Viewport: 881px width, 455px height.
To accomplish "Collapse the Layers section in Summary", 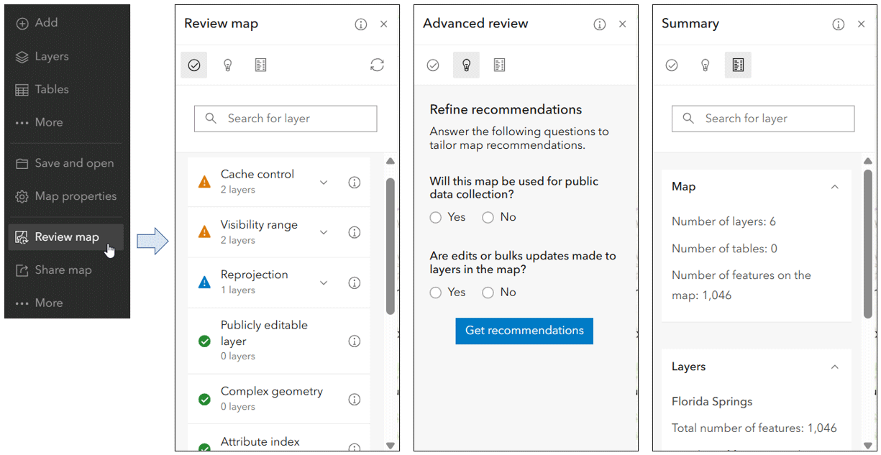I will (x=835, y=367).
